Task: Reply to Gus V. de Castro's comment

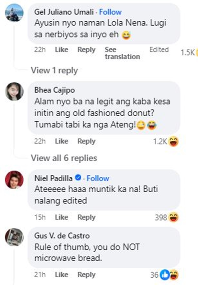Action: coord(86,275)
